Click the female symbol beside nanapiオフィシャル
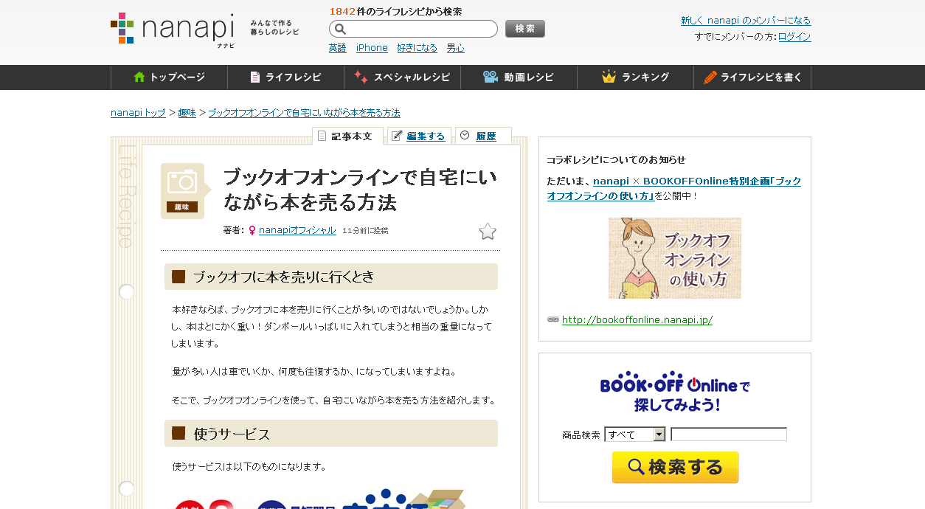 (252, 230)
